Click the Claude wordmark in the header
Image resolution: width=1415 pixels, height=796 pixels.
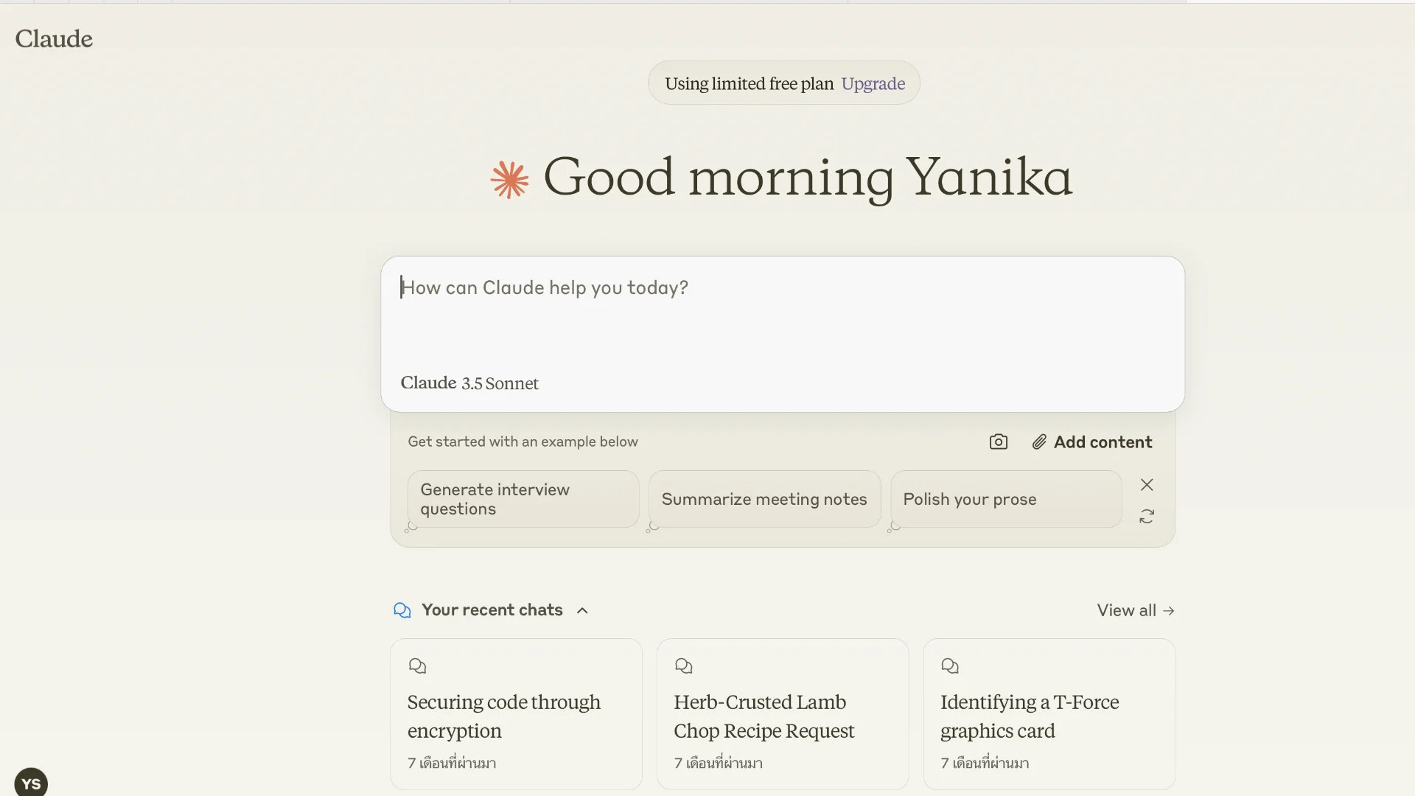coord(54,38)
